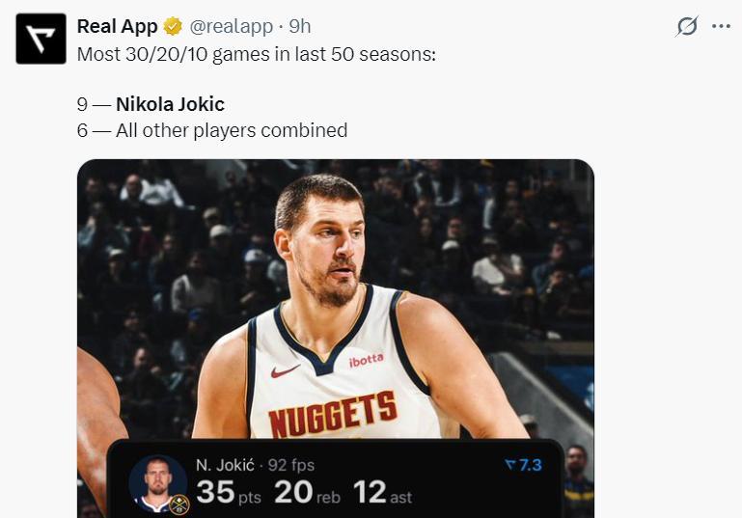Click the blue triangle rating icon

tap(510, 466)
